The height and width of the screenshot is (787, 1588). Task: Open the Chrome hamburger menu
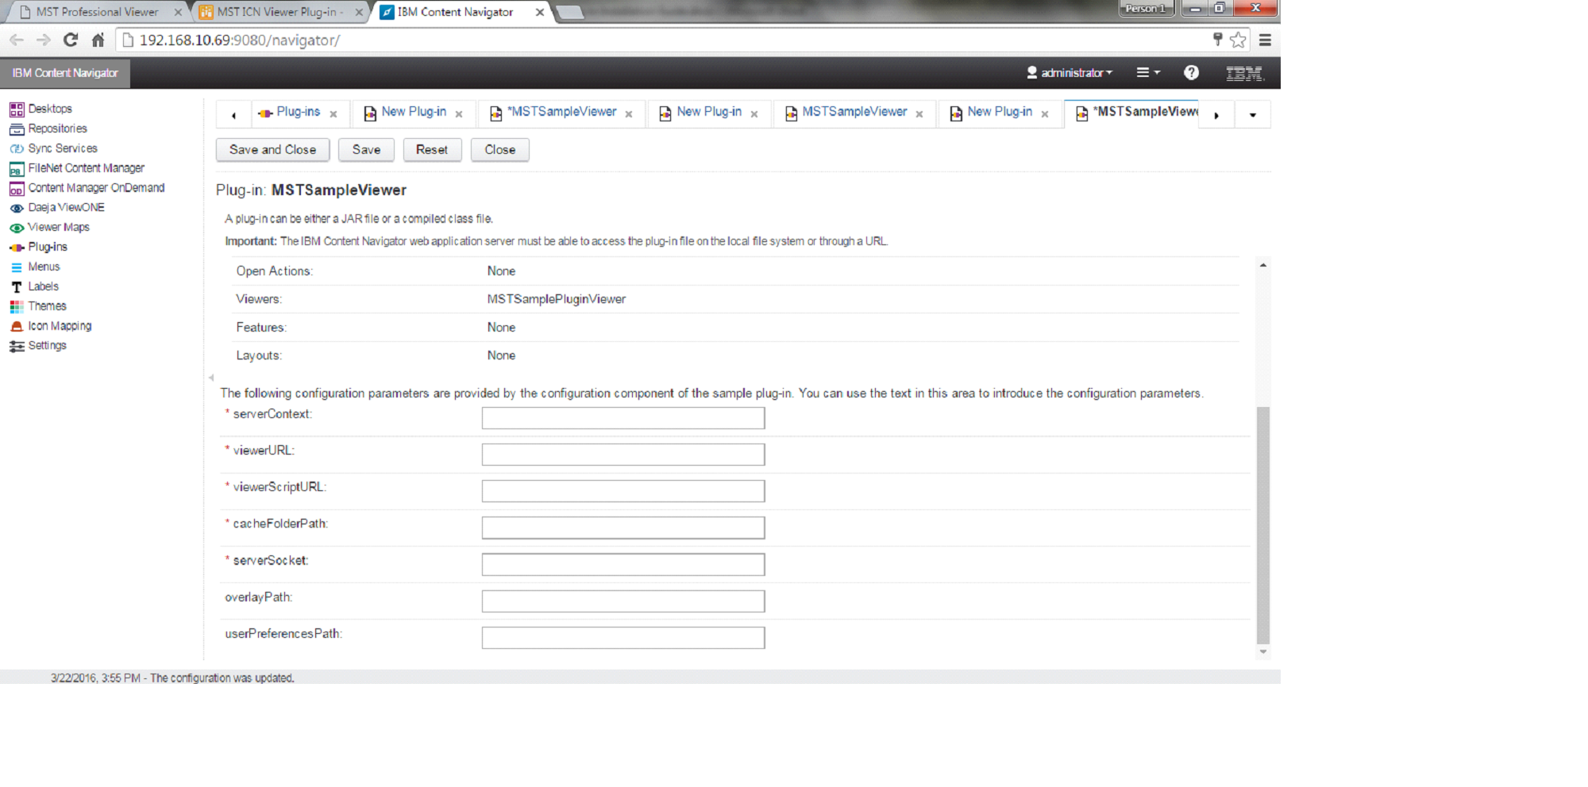pyautogui.click(x=1266, y=40)
